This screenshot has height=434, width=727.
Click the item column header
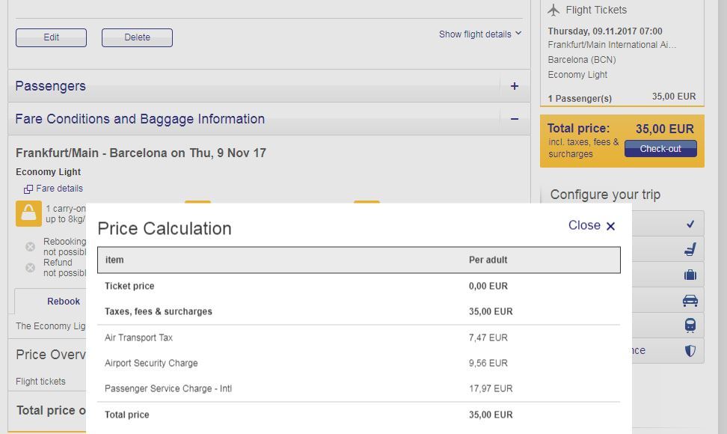pos(114,260)
